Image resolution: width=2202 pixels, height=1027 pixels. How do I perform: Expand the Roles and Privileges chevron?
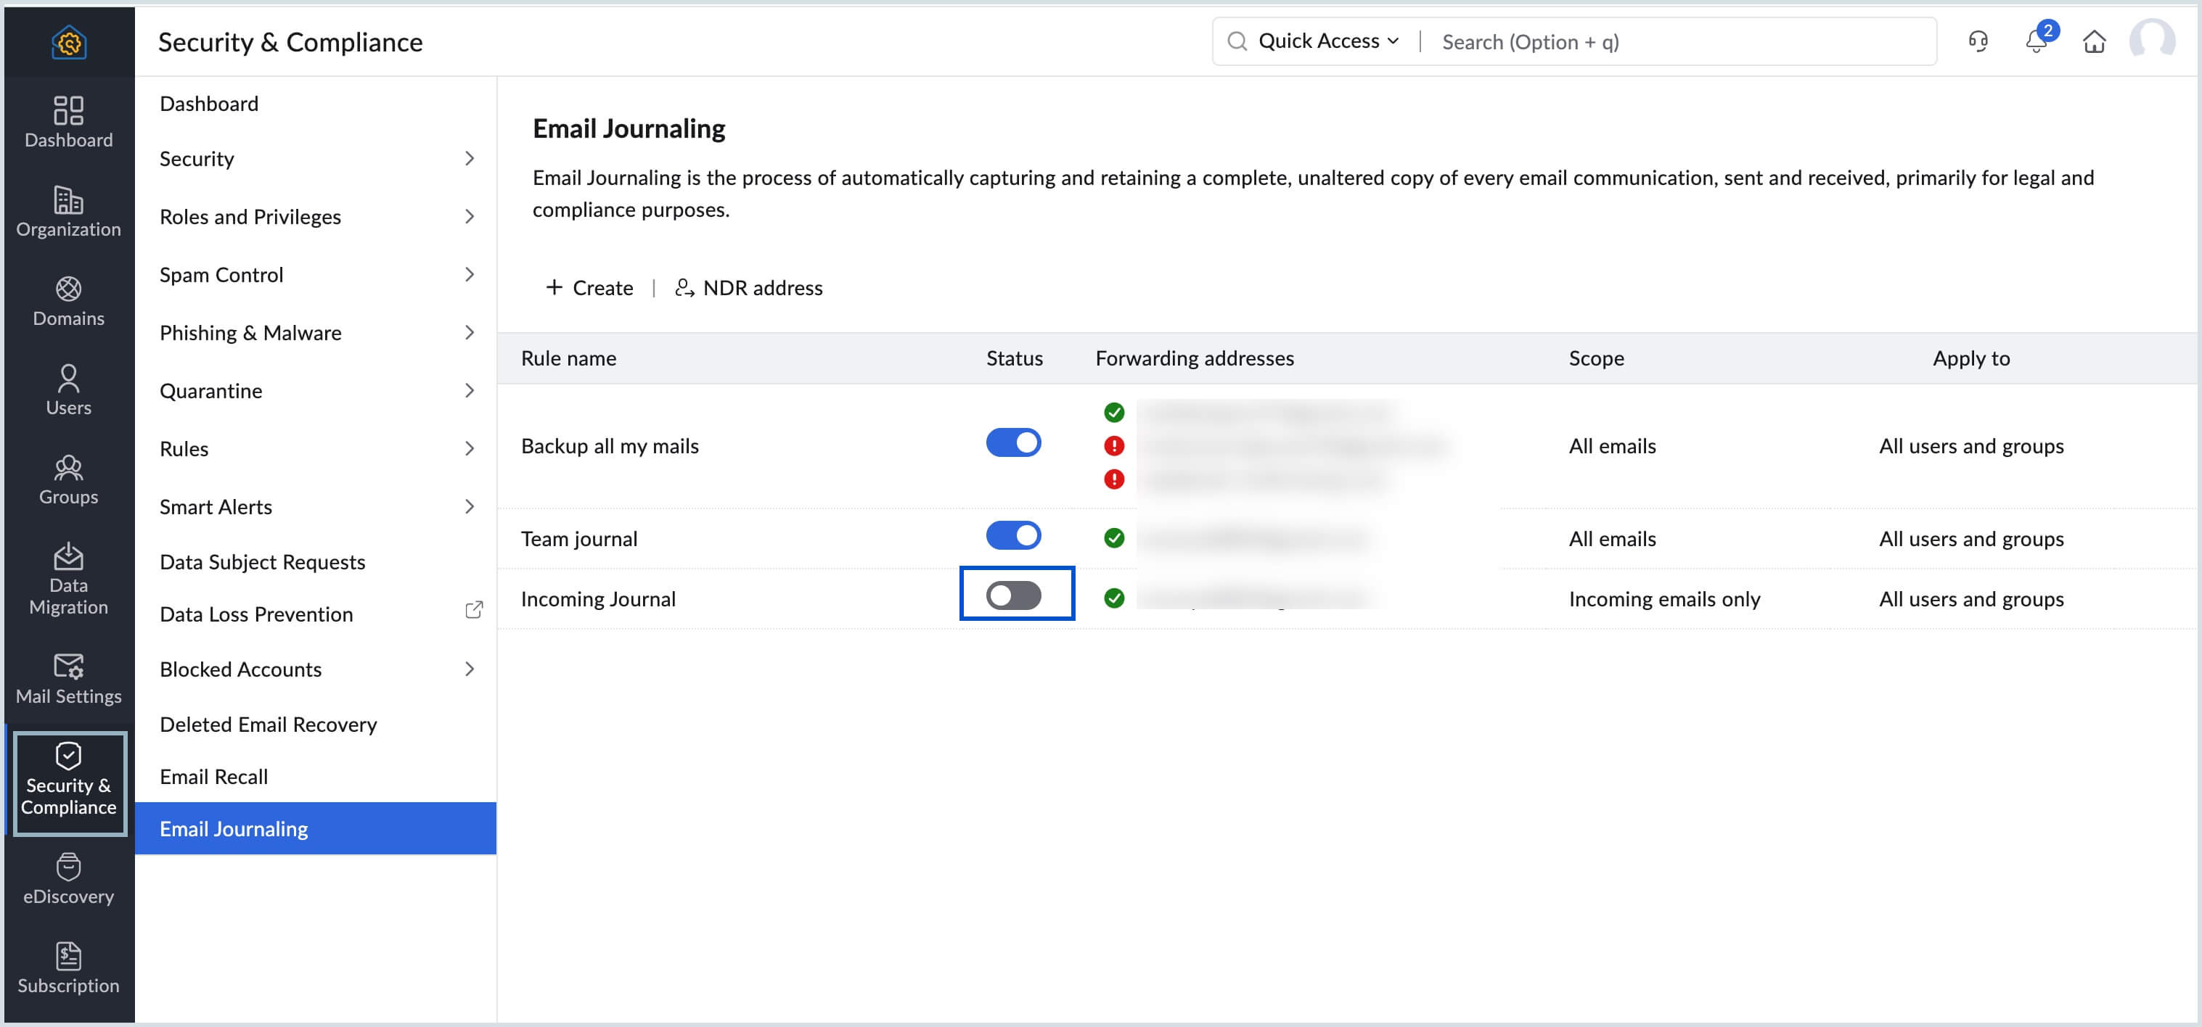(468, 216)
